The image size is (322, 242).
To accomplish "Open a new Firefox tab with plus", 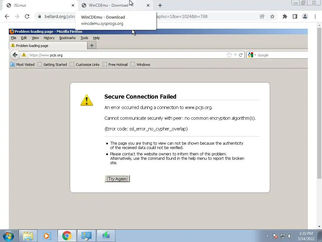I will pyautogui.click(x=92, y=45).
